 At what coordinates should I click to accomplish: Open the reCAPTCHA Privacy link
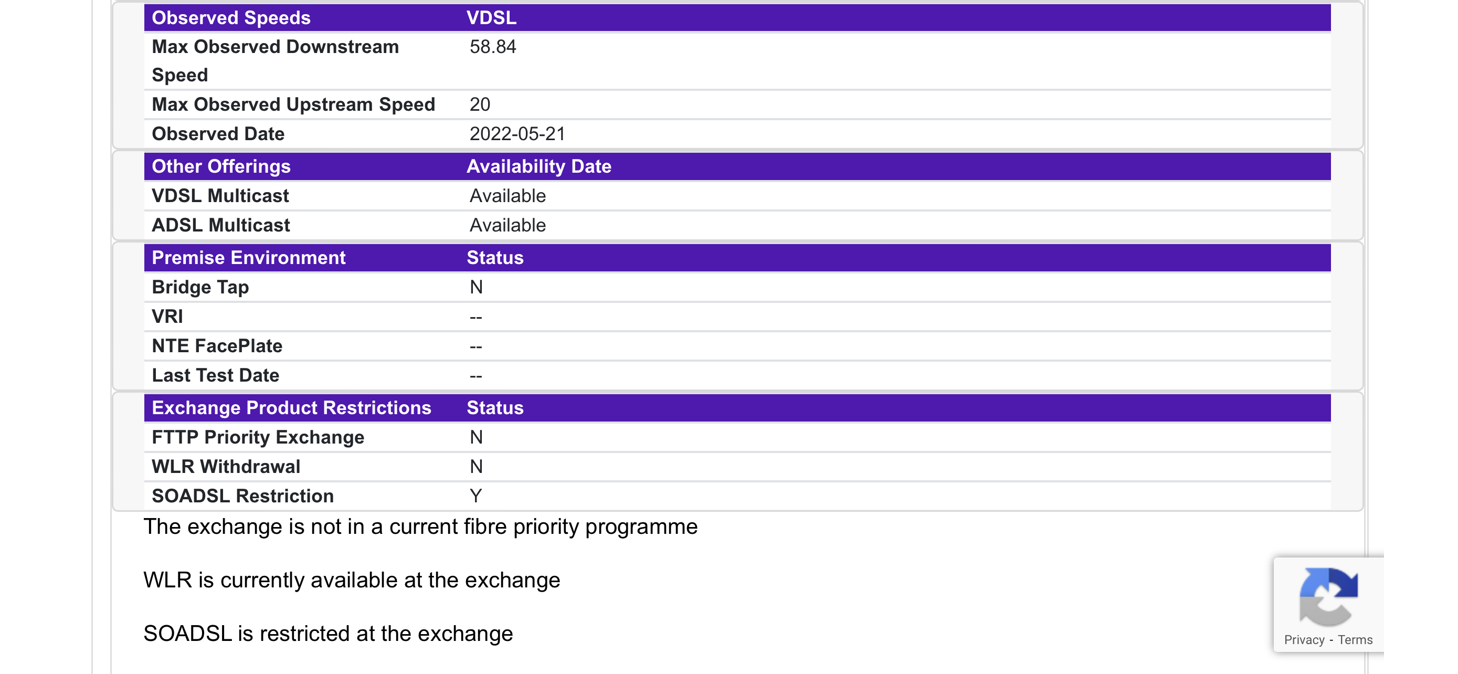[1304, 639]
